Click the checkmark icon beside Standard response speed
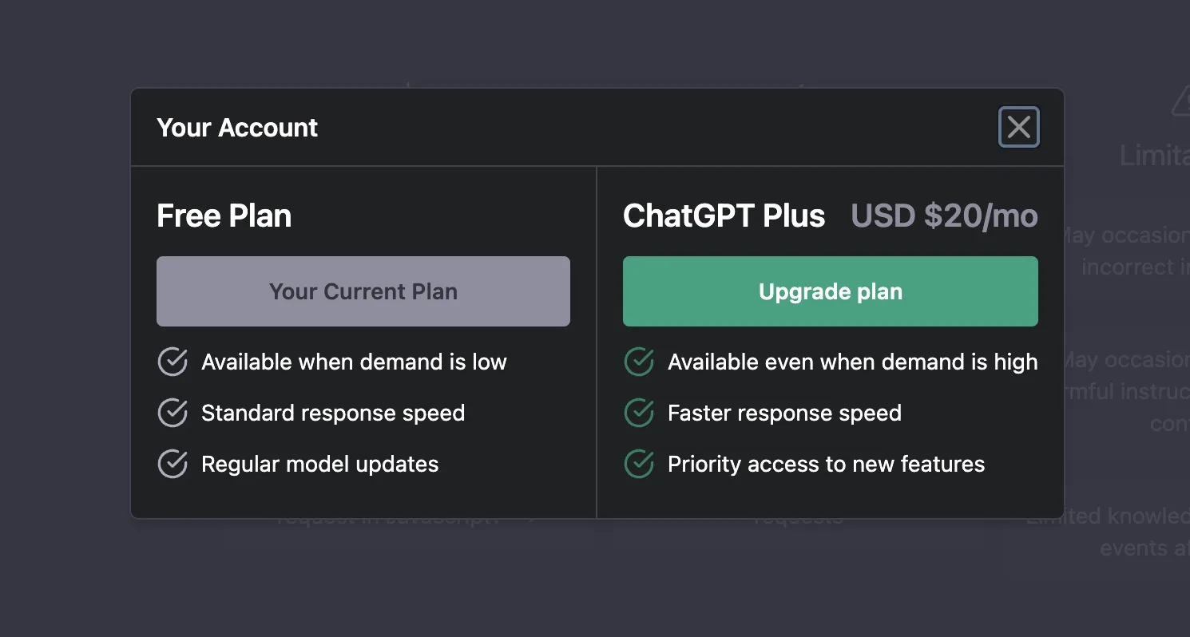1190x637 pixels. pyautogui.click(x=173, y=413)
